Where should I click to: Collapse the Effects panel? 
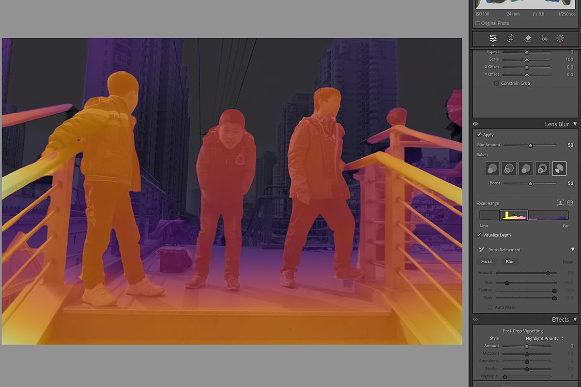574,319
